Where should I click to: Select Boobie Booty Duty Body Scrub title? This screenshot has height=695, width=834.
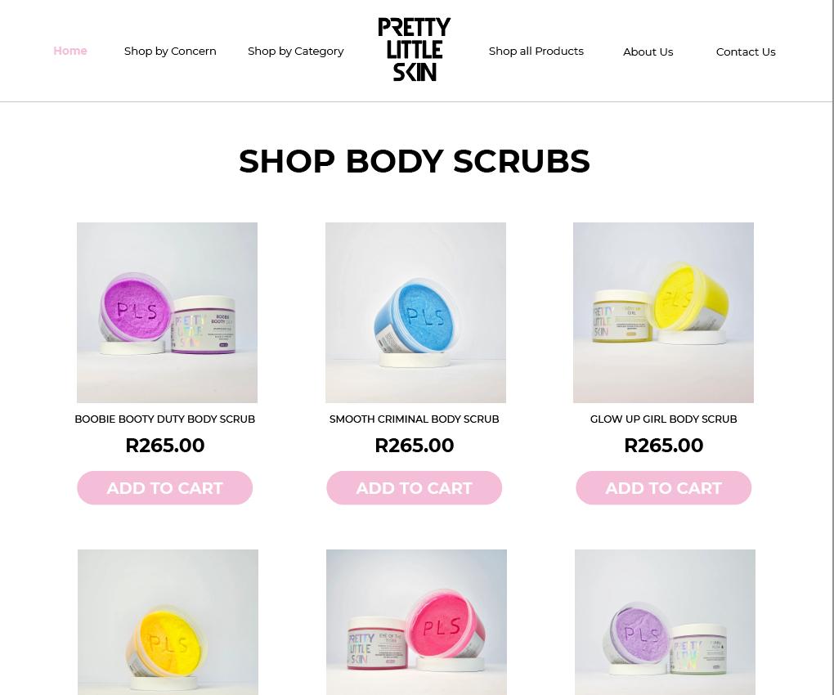click(165, 419)
